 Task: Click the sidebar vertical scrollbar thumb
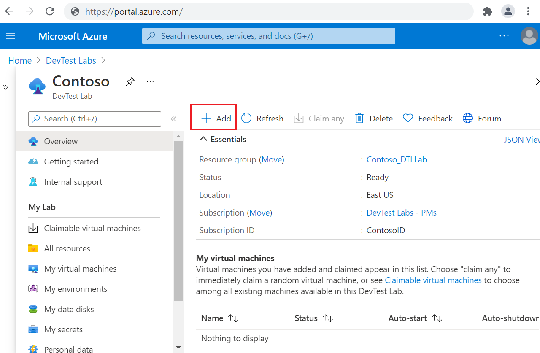(178, 221)
